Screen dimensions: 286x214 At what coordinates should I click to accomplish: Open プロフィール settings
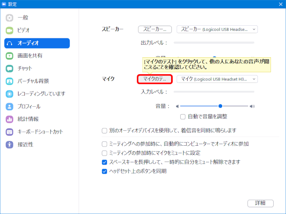[37, 107]
